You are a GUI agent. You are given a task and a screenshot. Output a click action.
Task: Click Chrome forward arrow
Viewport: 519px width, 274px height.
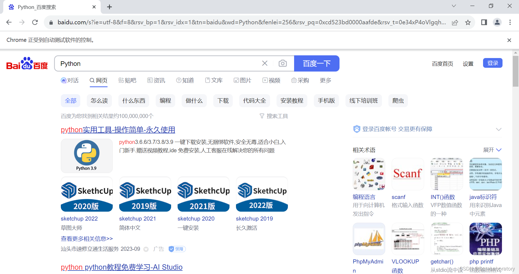click(x=22, y=22)
